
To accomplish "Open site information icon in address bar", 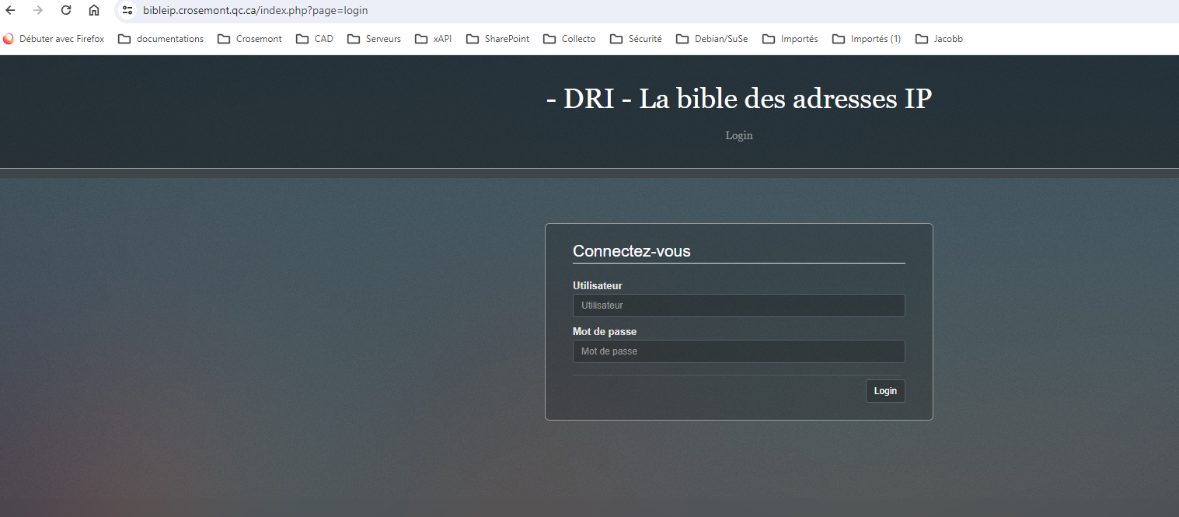I will point(127,11).
